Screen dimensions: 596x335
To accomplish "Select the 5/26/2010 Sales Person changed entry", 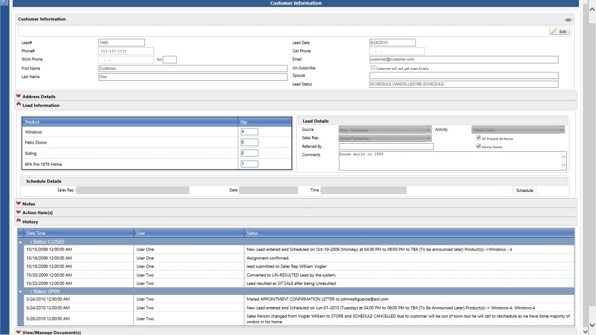I will click(299, 319).
